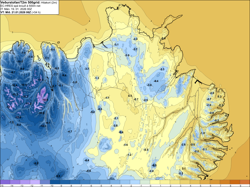Select the -9.2 temperature label
250x187 pixels.
point(36,163)
